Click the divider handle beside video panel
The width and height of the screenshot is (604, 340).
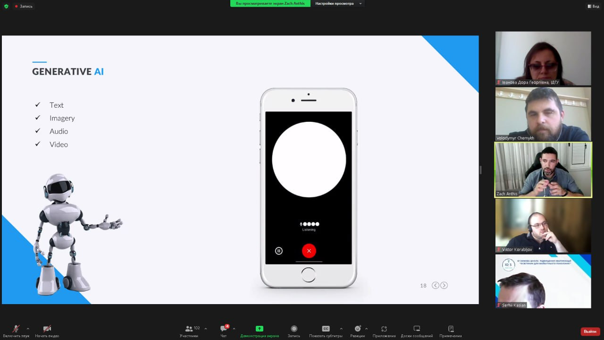pos(480,170)
